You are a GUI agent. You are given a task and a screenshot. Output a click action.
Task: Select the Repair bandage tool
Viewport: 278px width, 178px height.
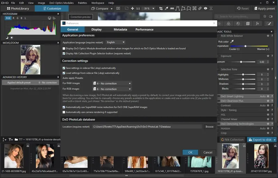(200, 8)
